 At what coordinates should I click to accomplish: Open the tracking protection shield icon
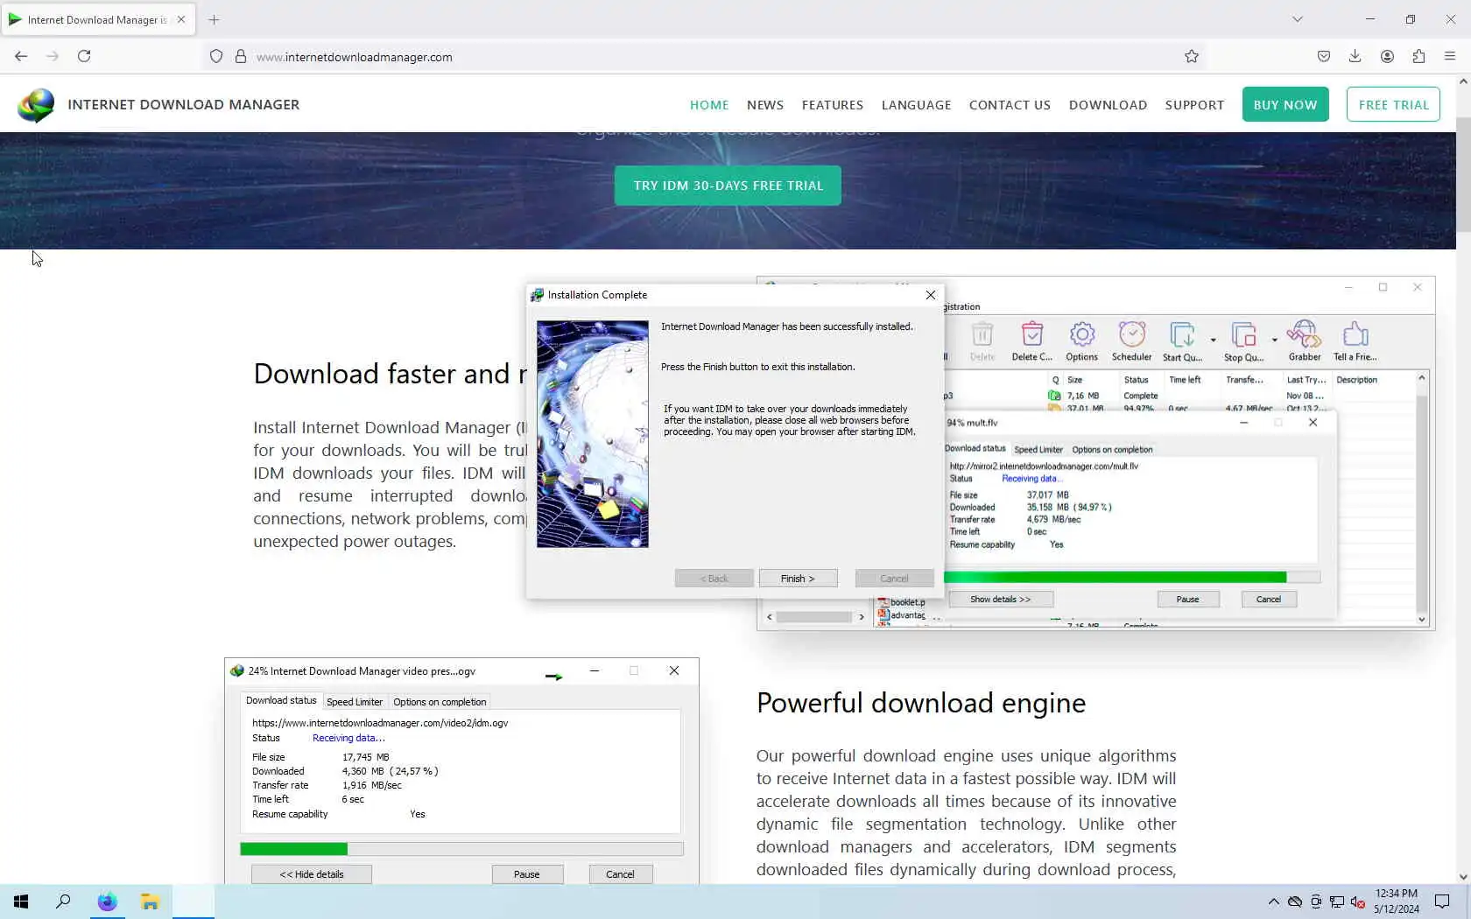(x=216, y=56)
